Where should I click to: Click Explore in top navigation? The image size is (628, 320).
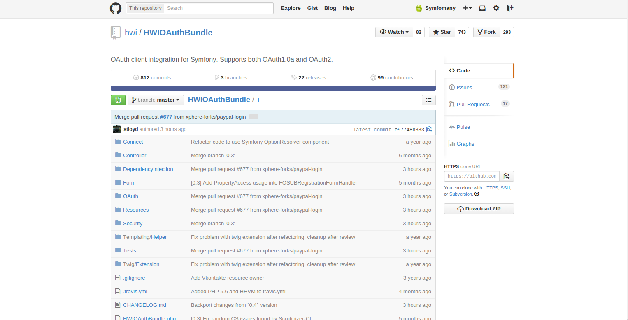pos(291,8)
